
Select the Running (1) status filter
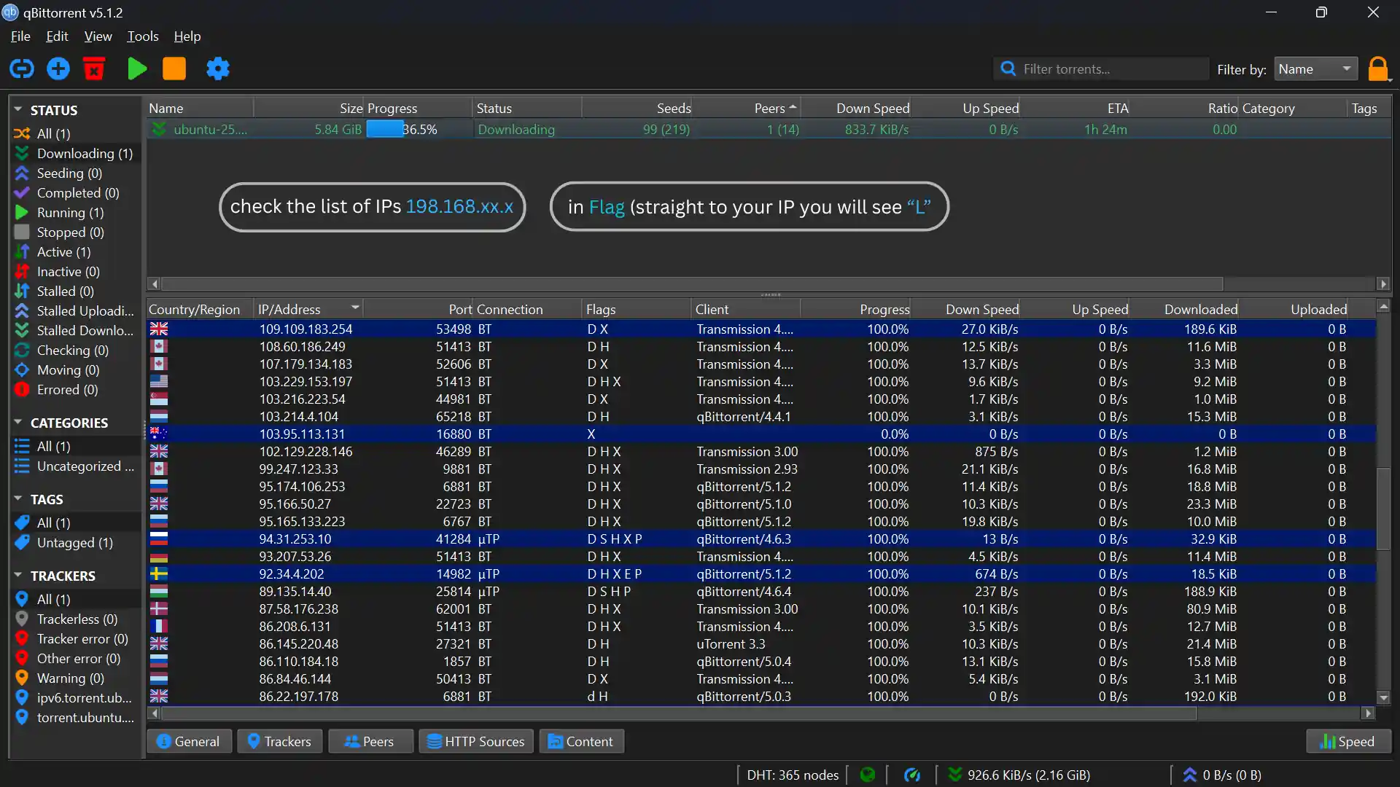pyautogui.click(x=75, y=212)
